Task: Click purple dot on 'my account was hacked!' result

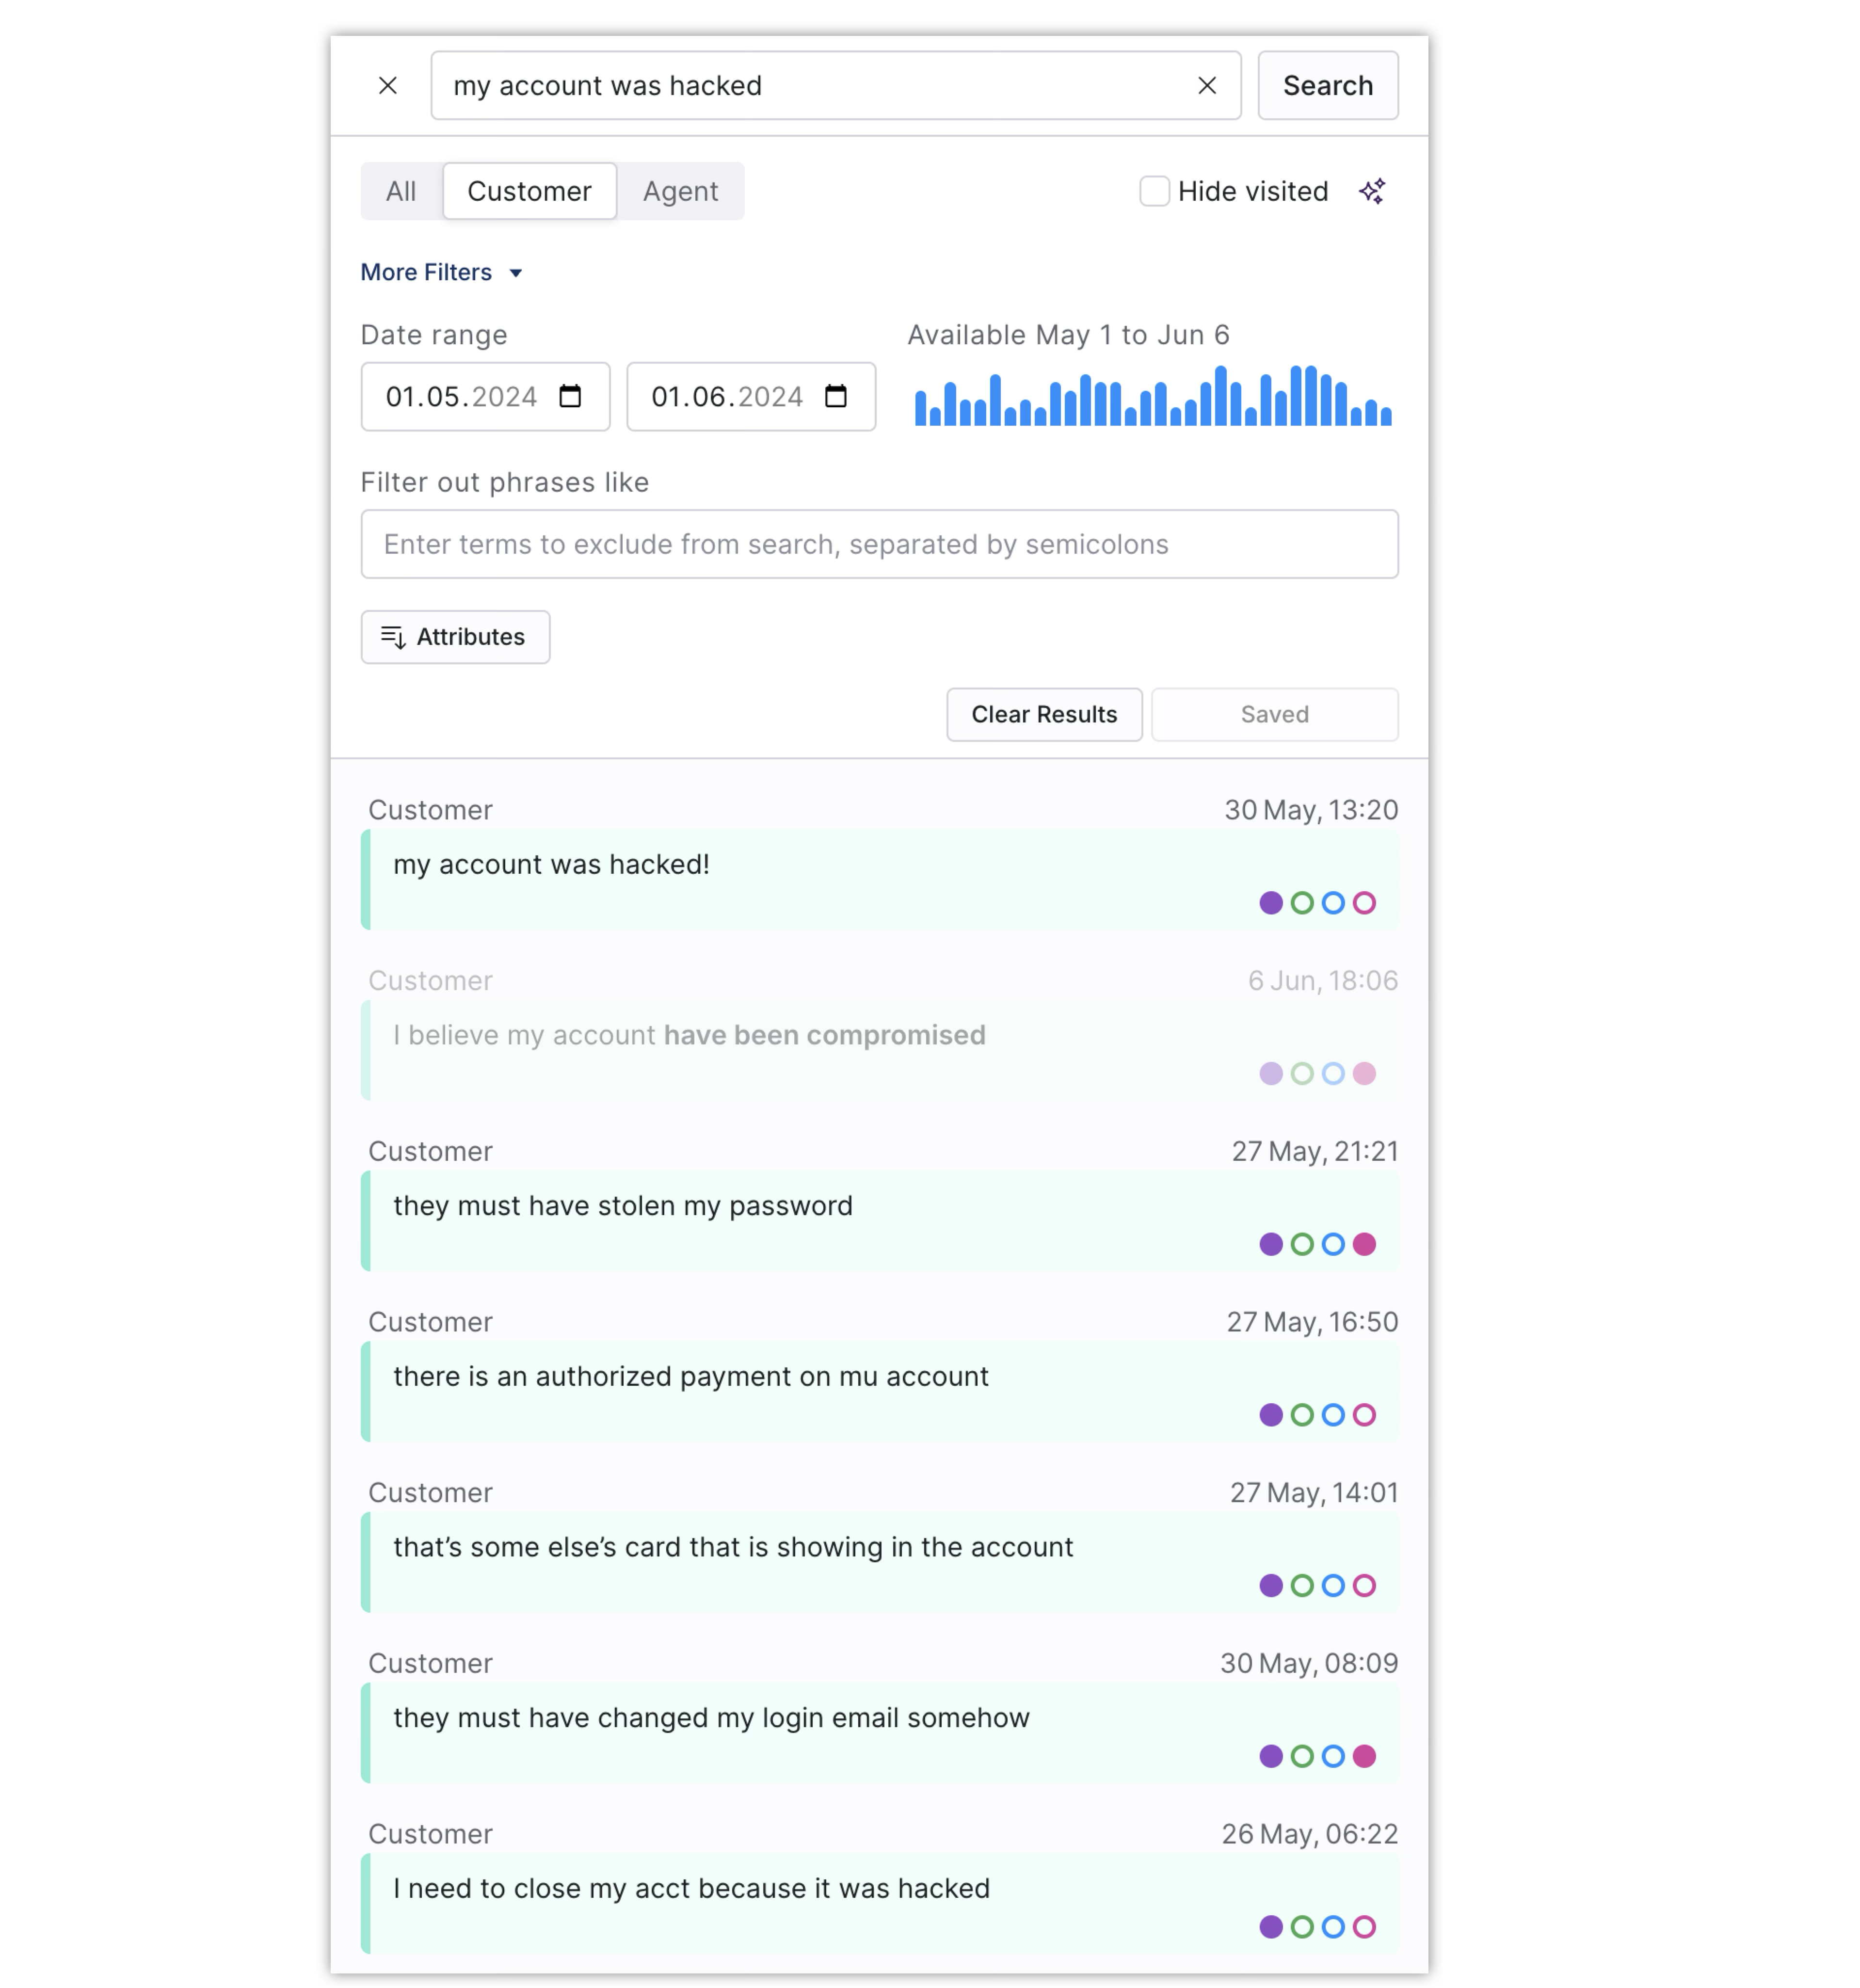Action: [x=1270, y=903]
